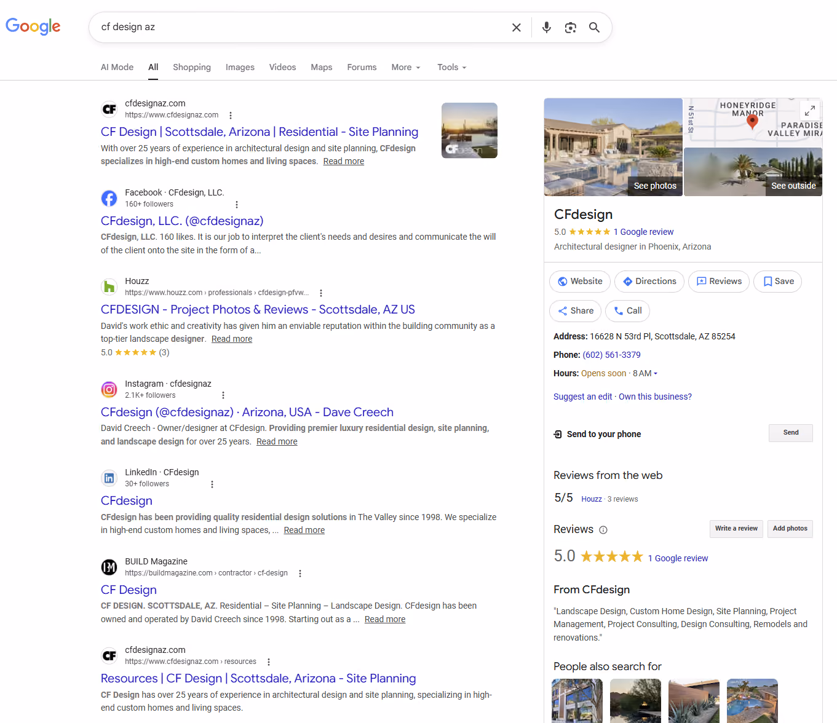The image size is (837, 723).
Task: Click the Instagram favicon
Action: point(109,389)
